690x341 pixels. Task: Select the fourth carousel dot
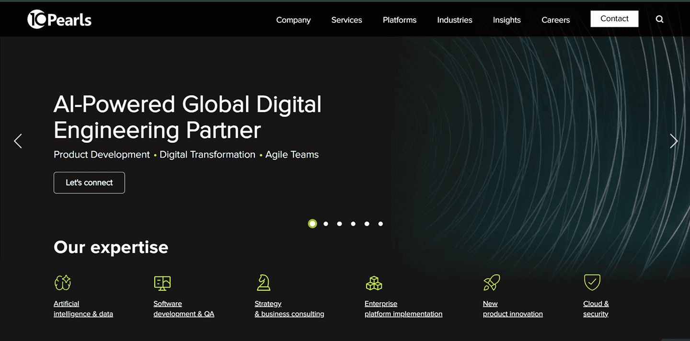(x=353, y=224)
